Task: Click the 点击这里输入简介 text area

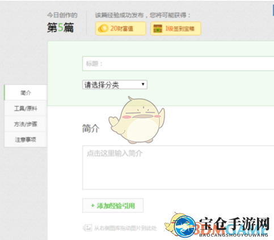Action: pos(178,167)
